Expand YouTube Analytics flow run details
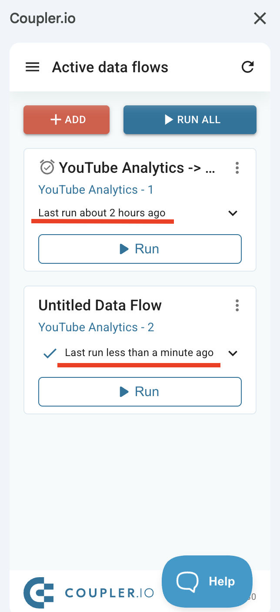 pyautogui.click(x=233, y=213)
